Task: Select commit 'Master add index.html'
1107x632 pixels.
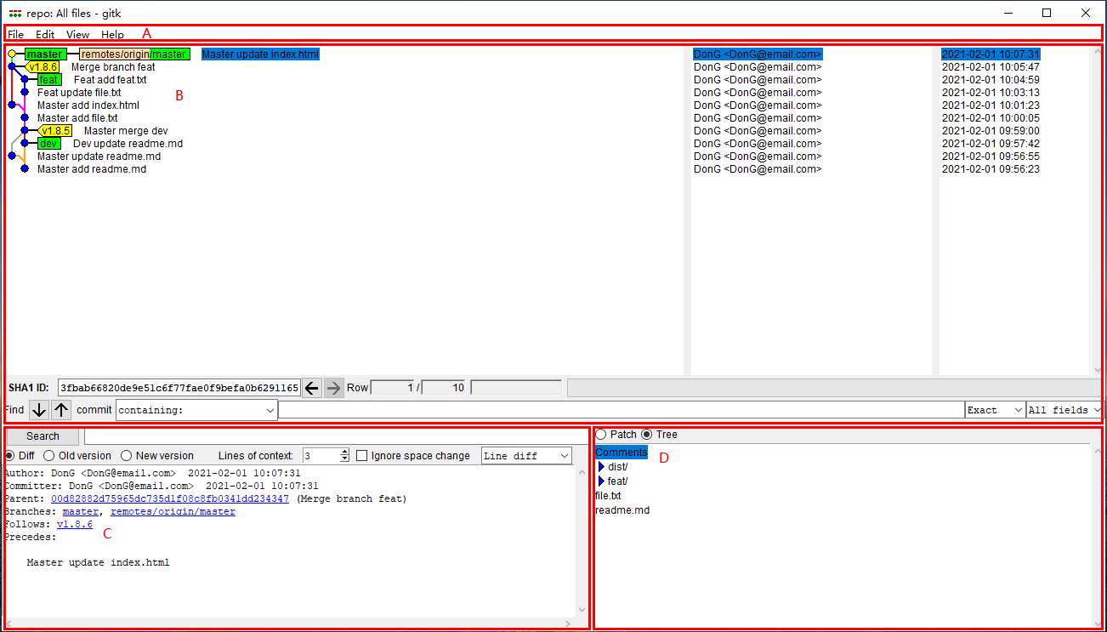Action: 88,105
